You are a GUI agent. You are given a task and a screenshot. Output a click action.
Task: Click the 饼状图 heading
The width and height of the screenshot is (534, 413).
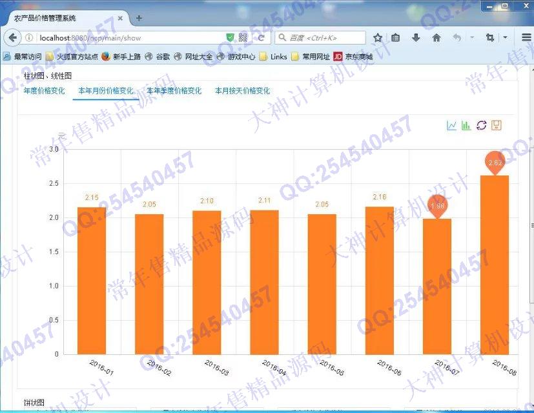click(34, 403)
